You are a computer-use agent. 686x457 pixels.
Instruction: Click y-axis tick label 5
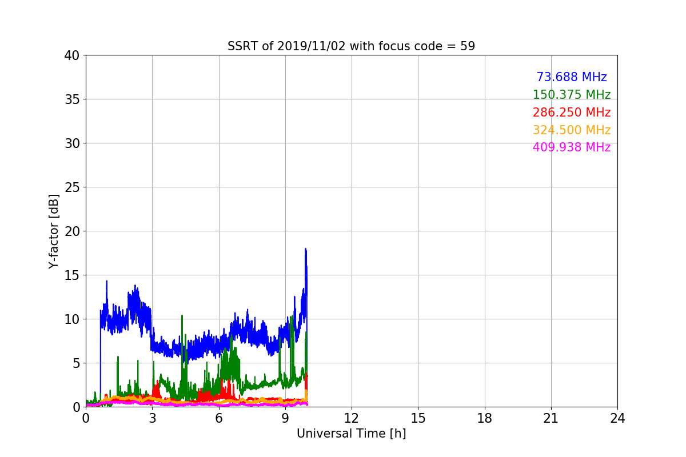click(76, 363)
